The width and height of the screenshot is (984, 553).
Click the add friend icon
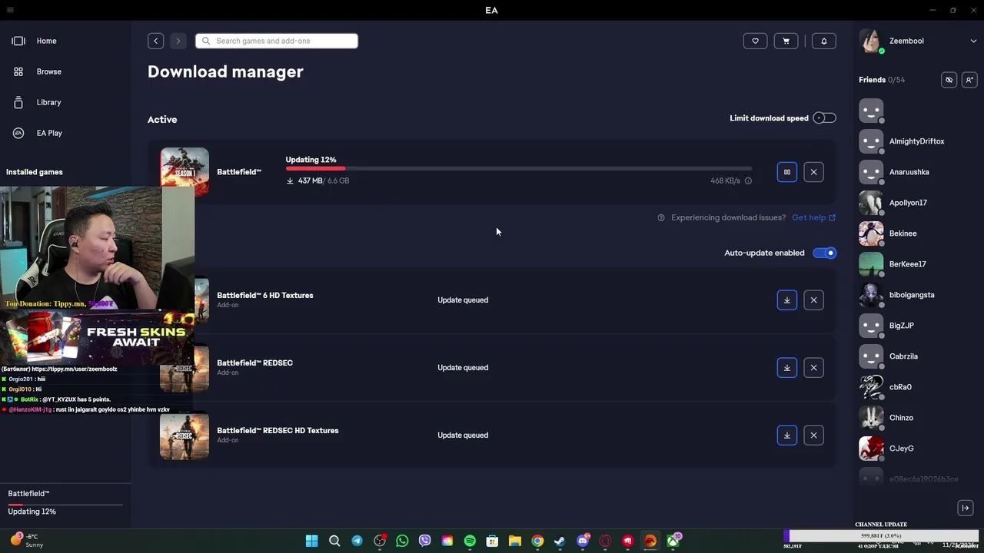pos(969,80)
